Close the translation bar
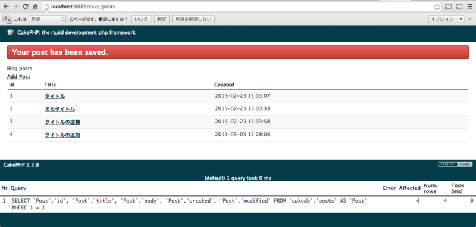Image resolution: width=476 pixels, height=227 pixels. point(469,19)
